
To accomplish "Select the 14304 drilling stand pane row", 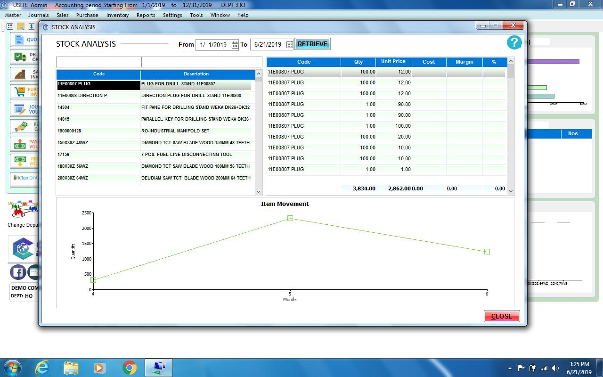I will point(141,107).
